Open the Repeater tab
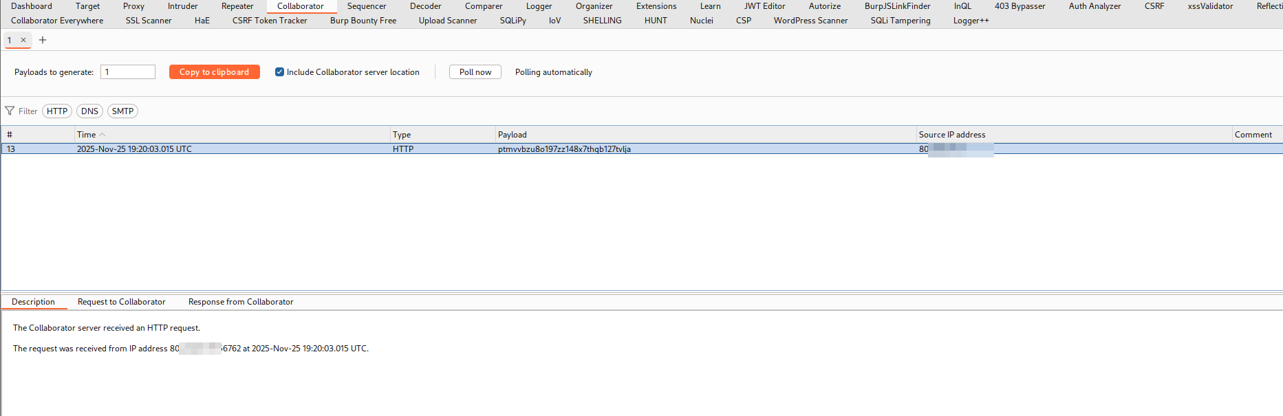1283x416 pixels. pos(237,6)
